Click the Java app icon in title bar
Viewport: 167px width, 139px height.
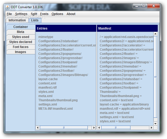click(x=7, y=7)
